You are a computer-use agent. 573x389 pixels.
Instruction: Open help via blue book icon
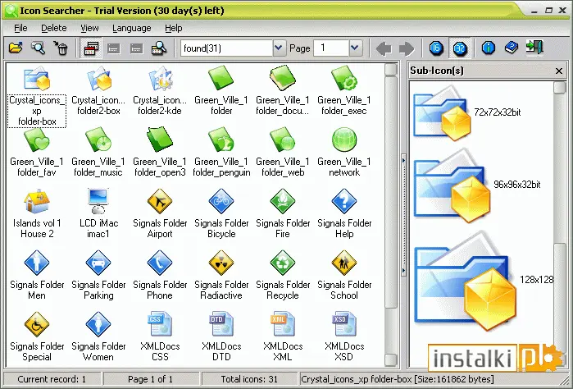512,48
